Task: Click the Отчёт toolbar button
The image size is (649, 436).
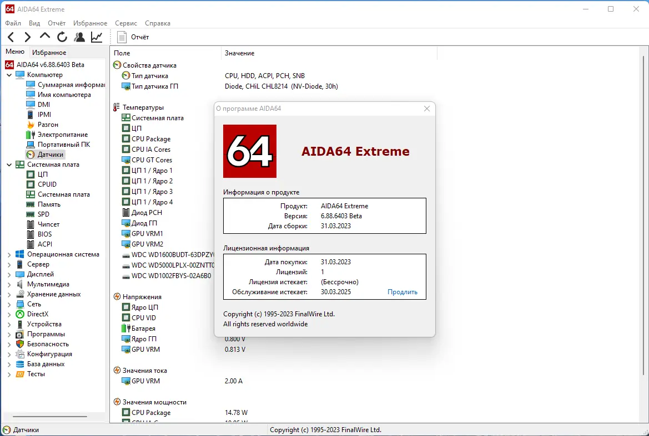Action: 133,37
